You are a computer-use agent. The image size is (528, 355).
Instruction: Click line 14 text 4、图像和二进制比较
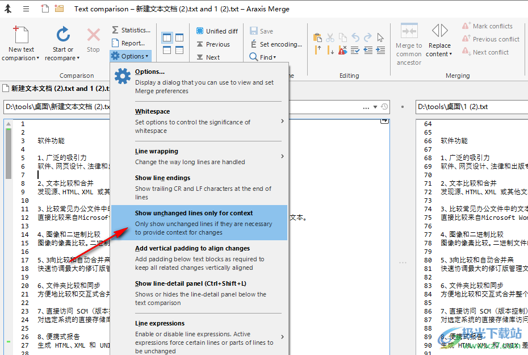[69, 235]
